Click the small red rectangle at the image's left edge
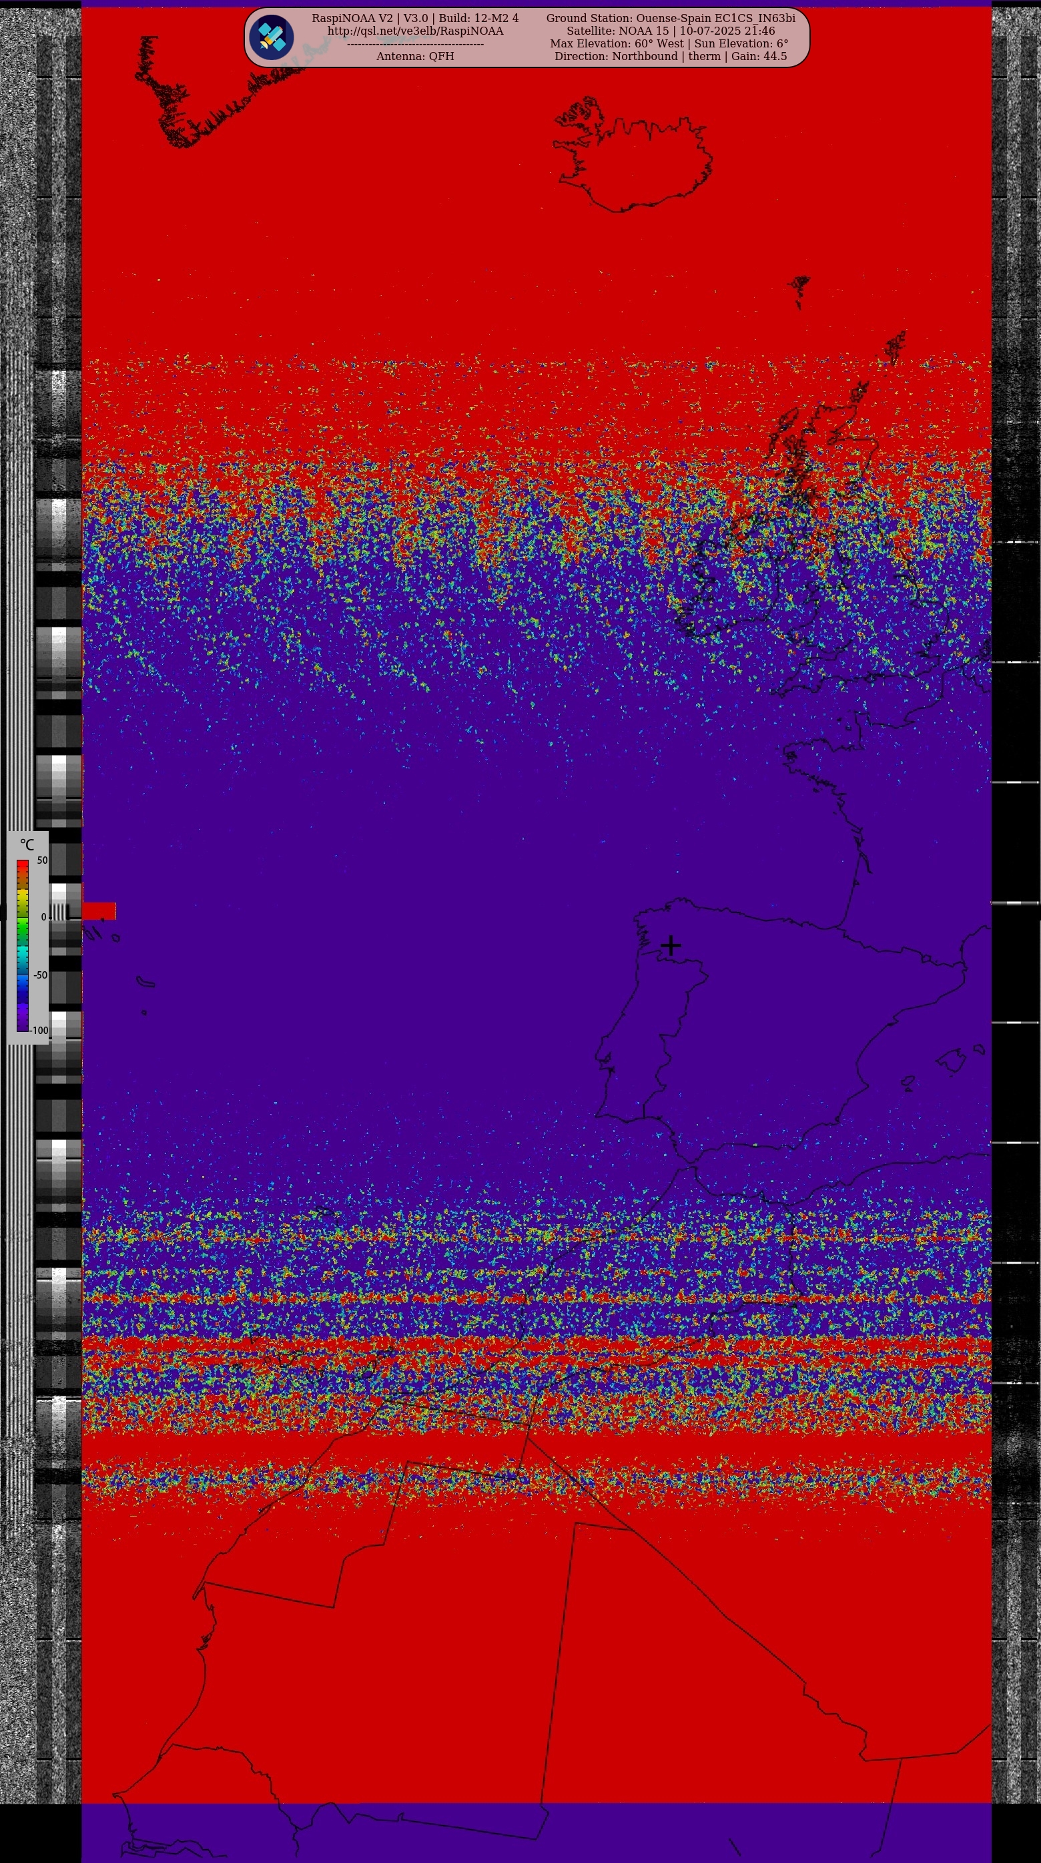The image size is (1041, 1863). click(98, 911)
